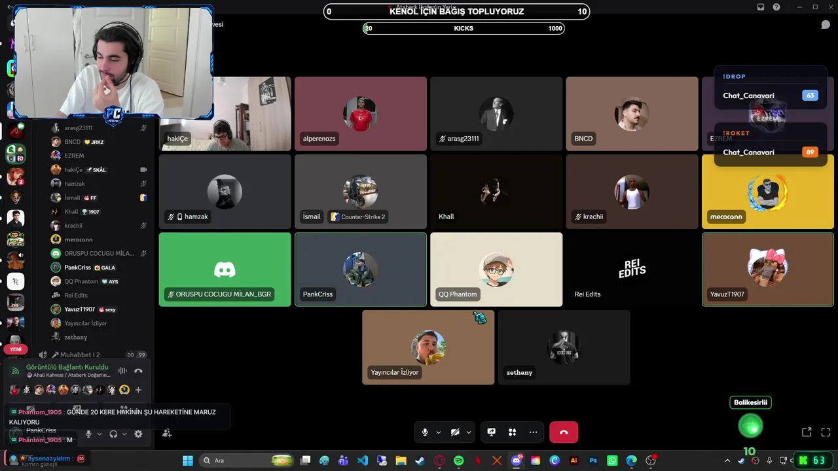The image size is (838, 471).
Task: Click the taskbar search box
Action: [246, 461]
